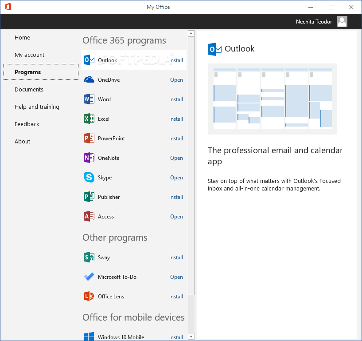362x341 pixels.
Task: Select the PowerPoint label in list
Action: [111, 139]
